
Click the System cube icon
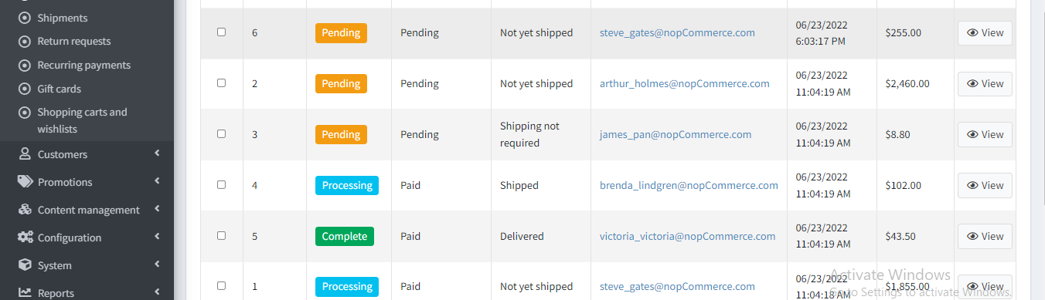pos(25,265)
